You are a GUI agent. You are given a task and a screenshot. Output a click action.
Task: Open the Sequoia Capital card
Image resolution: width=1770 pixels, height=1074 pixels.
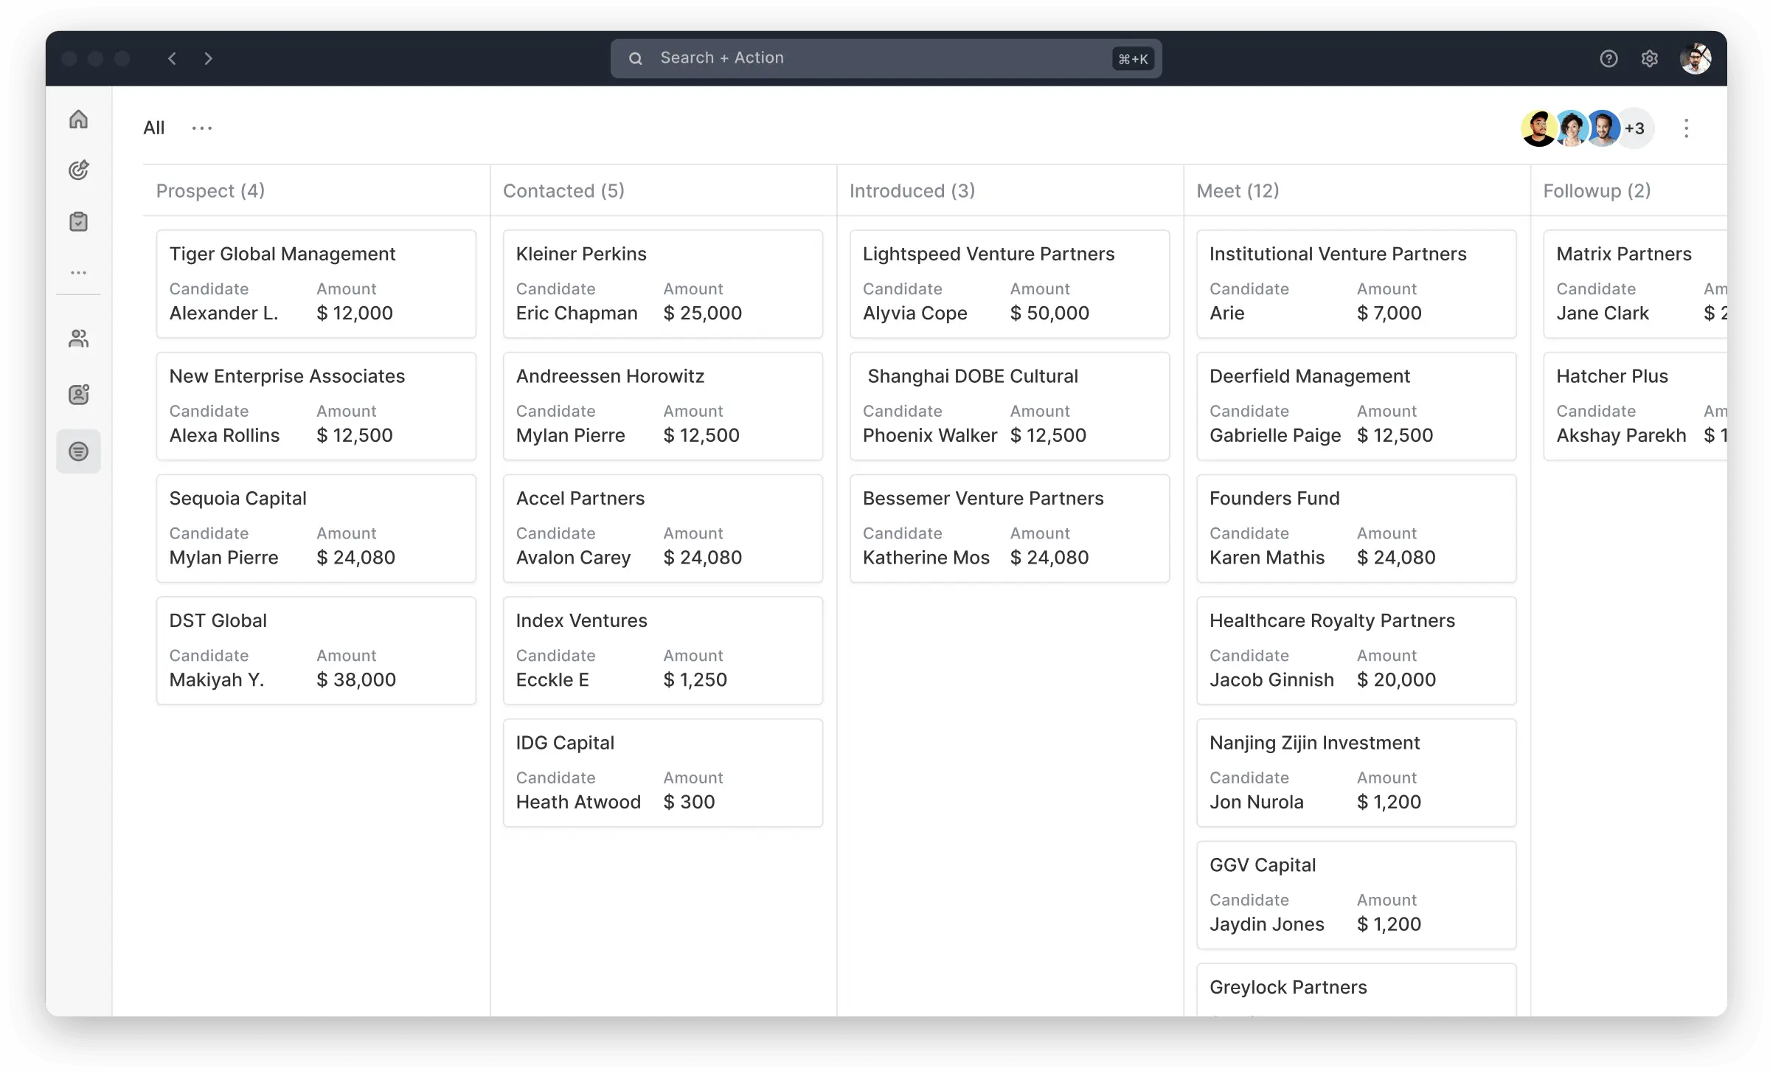coord(316,528)
